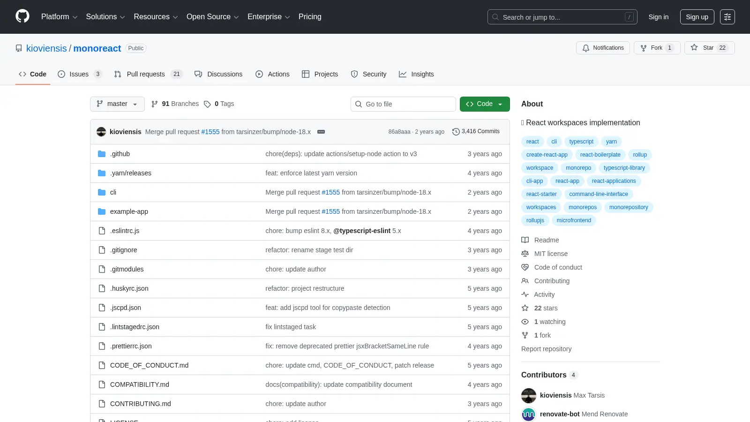Click the commit history clock icon
The image size is (750, 422).
click(456, 132)
